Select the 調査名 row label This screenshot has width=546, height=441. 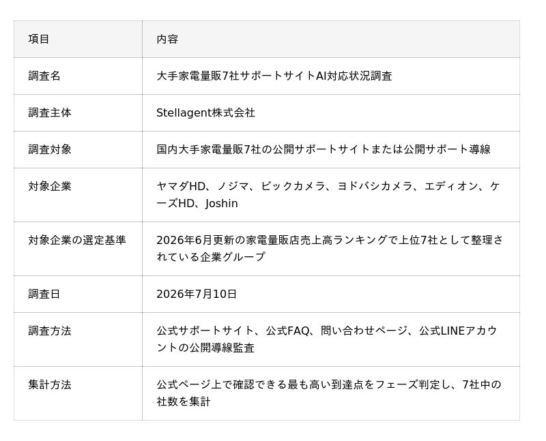pos(44,76)
